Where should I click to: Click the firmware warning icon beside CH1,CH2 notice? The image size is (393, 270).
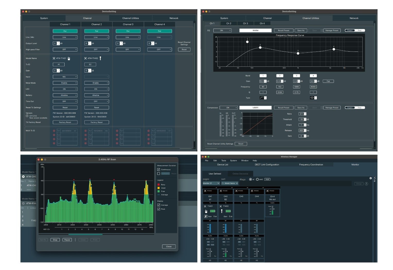27,116
